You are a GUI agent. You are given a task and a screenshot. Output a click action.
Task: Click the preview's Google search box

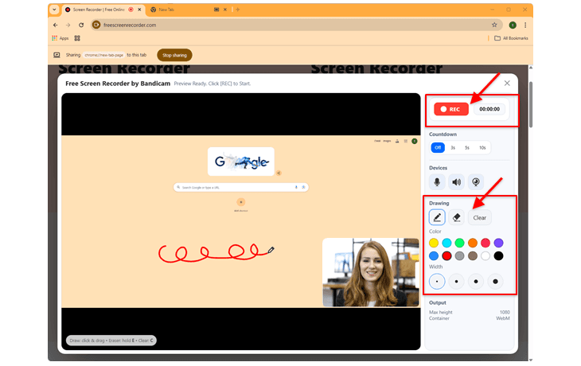(241, 188)
